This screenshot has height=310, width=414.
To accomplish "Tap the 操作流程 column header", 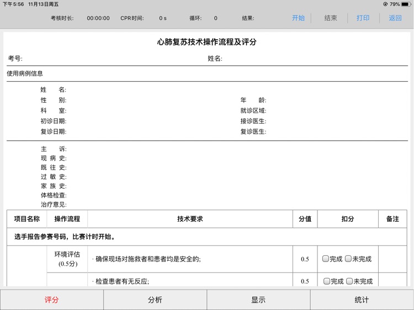I will click(x=67, y=219).
